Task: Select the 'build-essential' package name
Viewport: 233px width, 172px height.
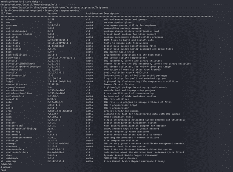Action: [x=16, y=75]
